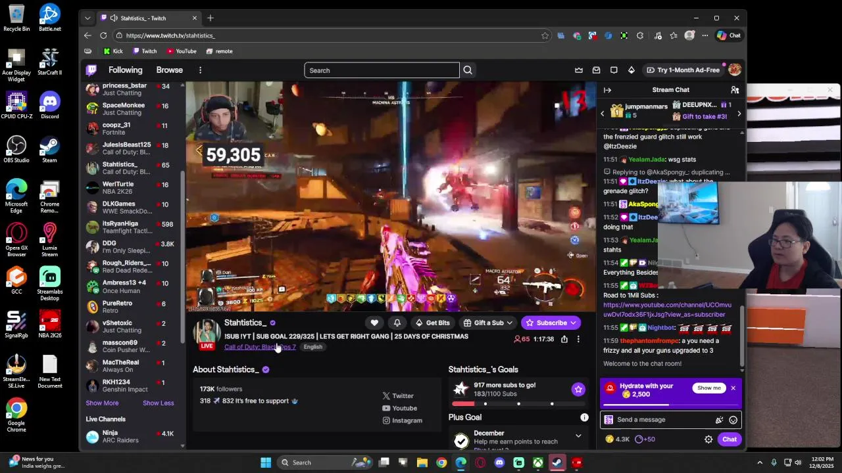Open the Twitch home logo
The height and width of the screenshot is (473, 842).
click(x=92, y=70)
